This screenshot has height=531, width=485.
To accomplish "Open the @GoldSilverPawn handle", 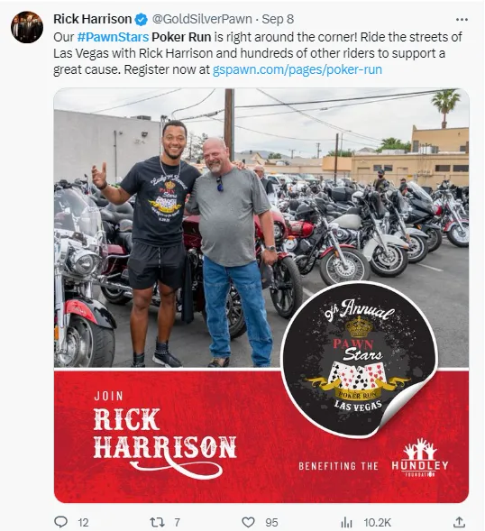I will 202,19.
